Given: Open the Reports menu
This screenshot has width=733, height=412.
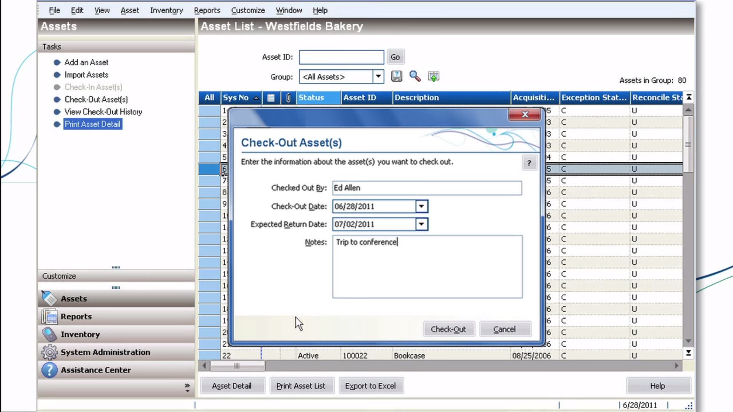Looking at the screenshot, I should [207, 10].
